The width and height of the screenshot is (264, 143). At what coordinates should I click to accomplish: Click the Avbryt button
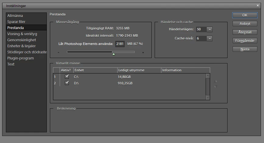[x=245, y=24]
